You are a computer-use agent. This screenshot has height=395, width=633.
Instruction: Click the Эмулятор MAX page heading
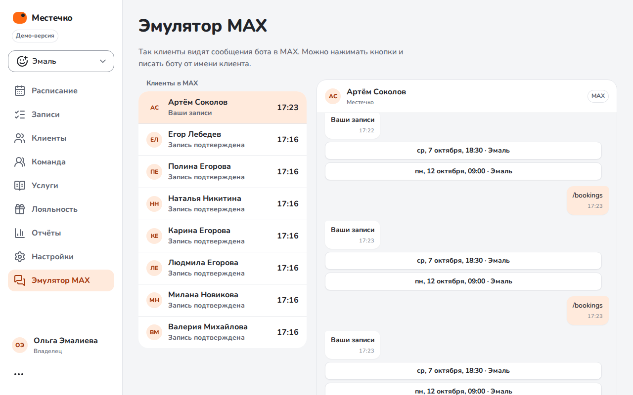click(x=203, y=26)
